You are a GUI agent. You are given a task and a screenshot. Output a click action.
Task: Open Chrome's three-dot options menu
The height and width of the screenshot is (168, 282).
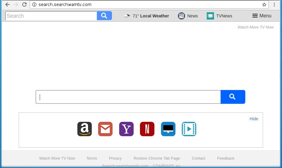click(x=274, y=4)
